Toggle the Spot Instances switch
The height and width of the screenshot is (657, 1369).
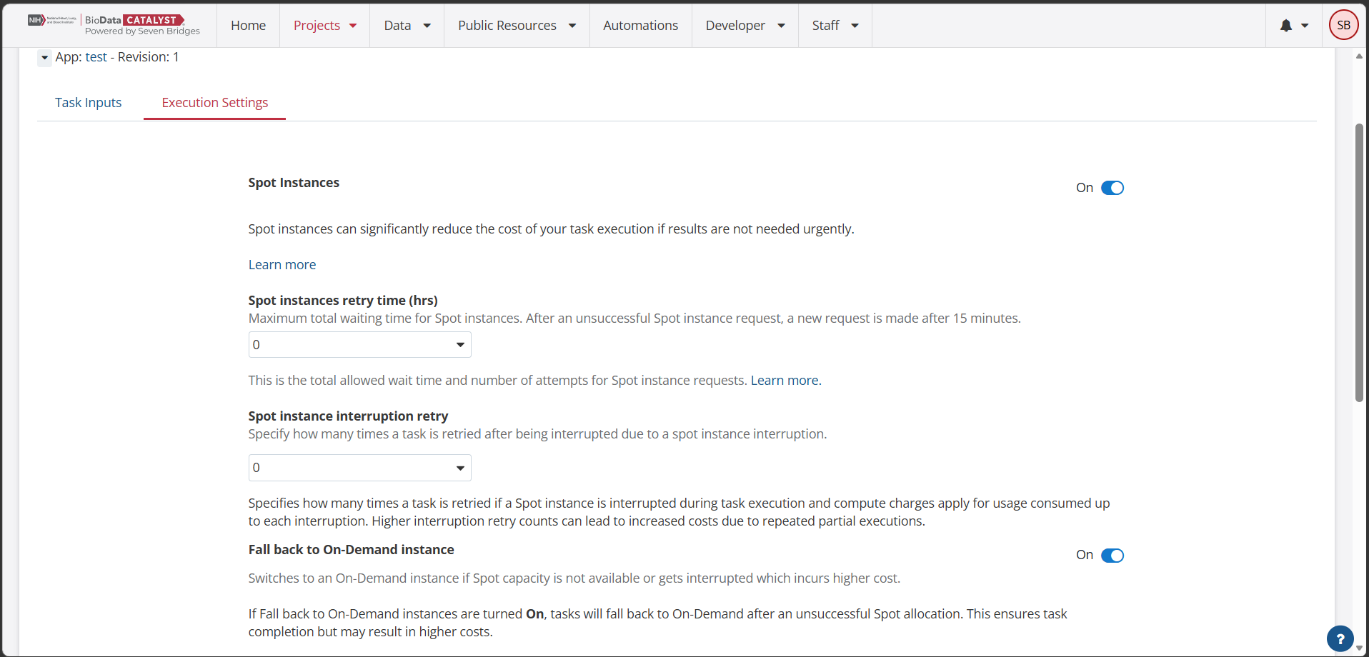click(x=1112, y=188)
